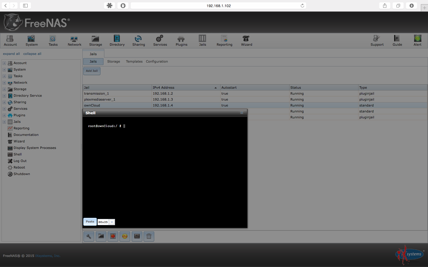
Task: Expand the Plugins tree node
Action: pyautogui.click(x=4, y=115)
